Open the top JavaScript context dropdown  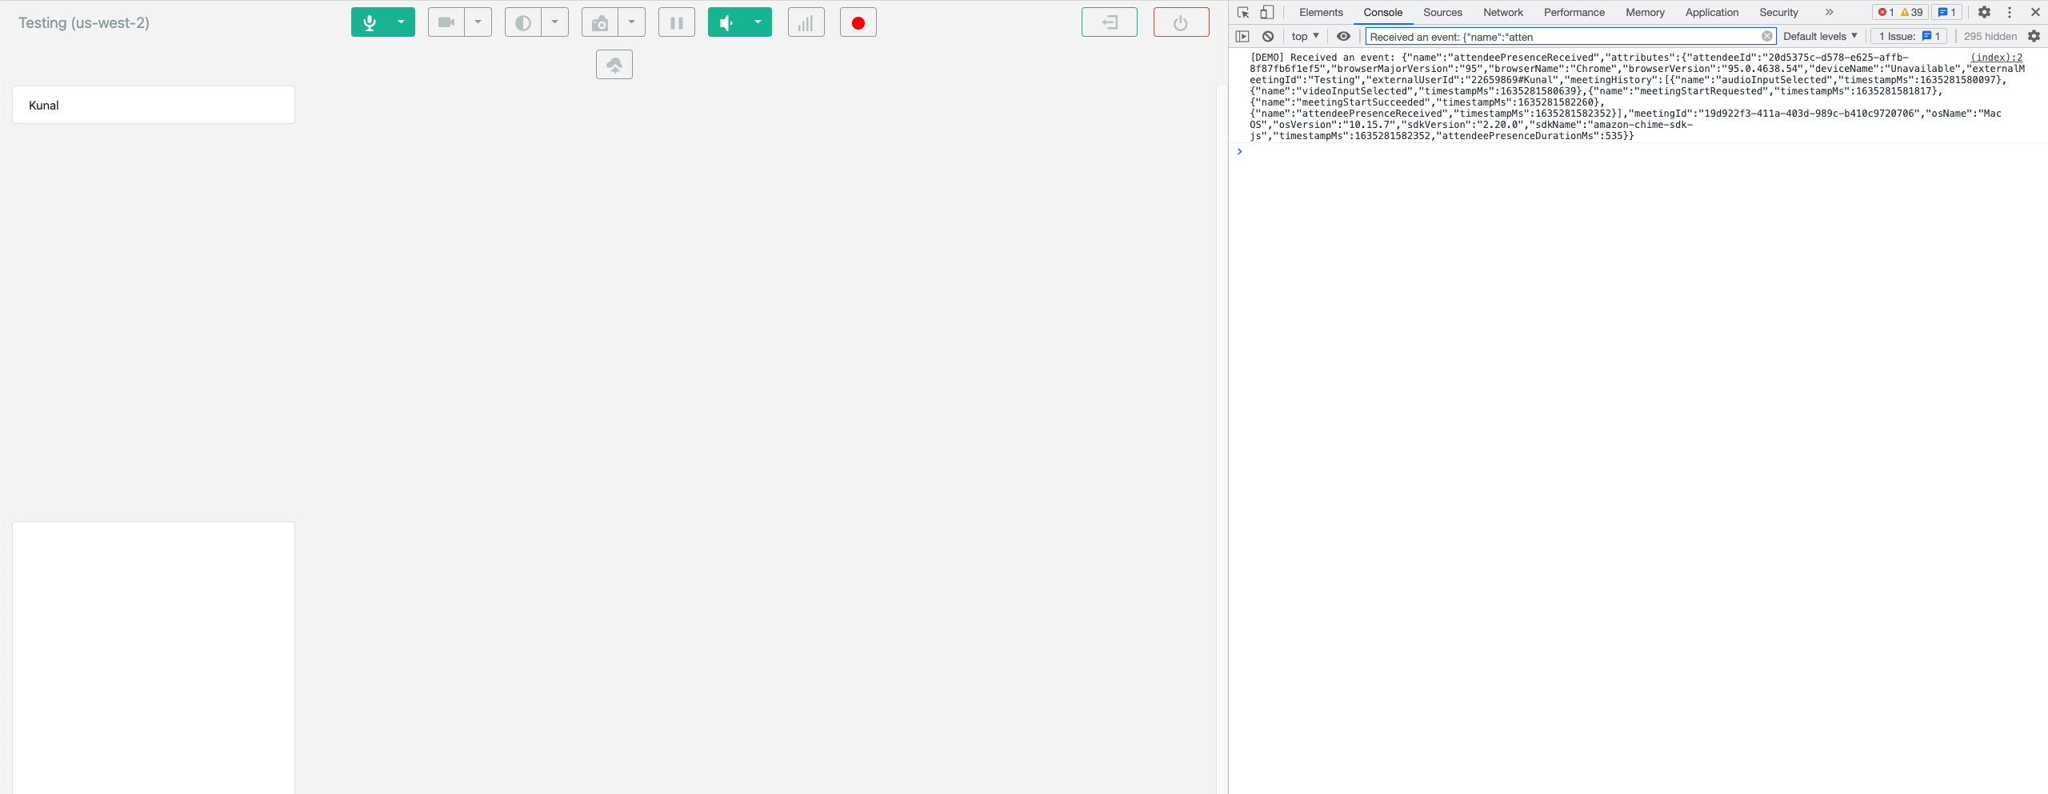click(x=1305, y=36)
